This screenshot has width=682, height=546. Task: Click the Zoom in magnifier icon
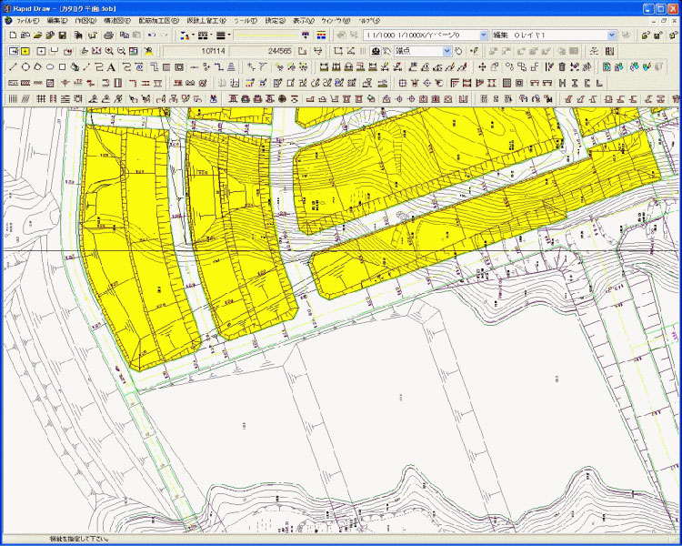(109, 51)
